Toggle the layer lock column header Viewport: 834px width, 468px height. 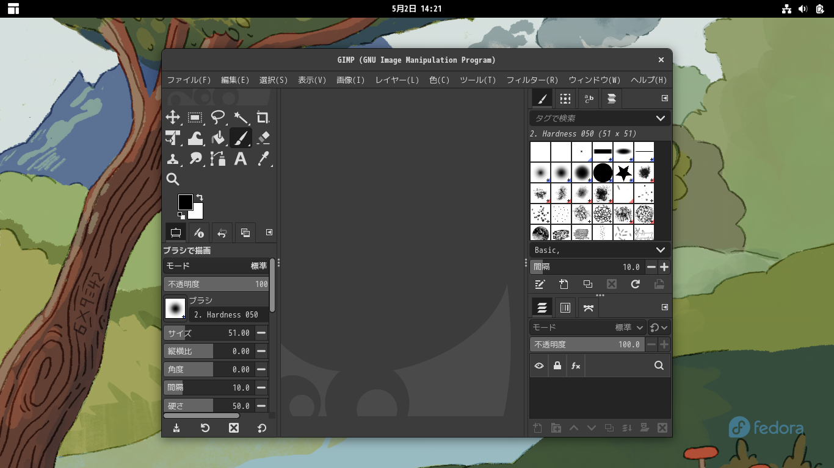click(557, 366)
